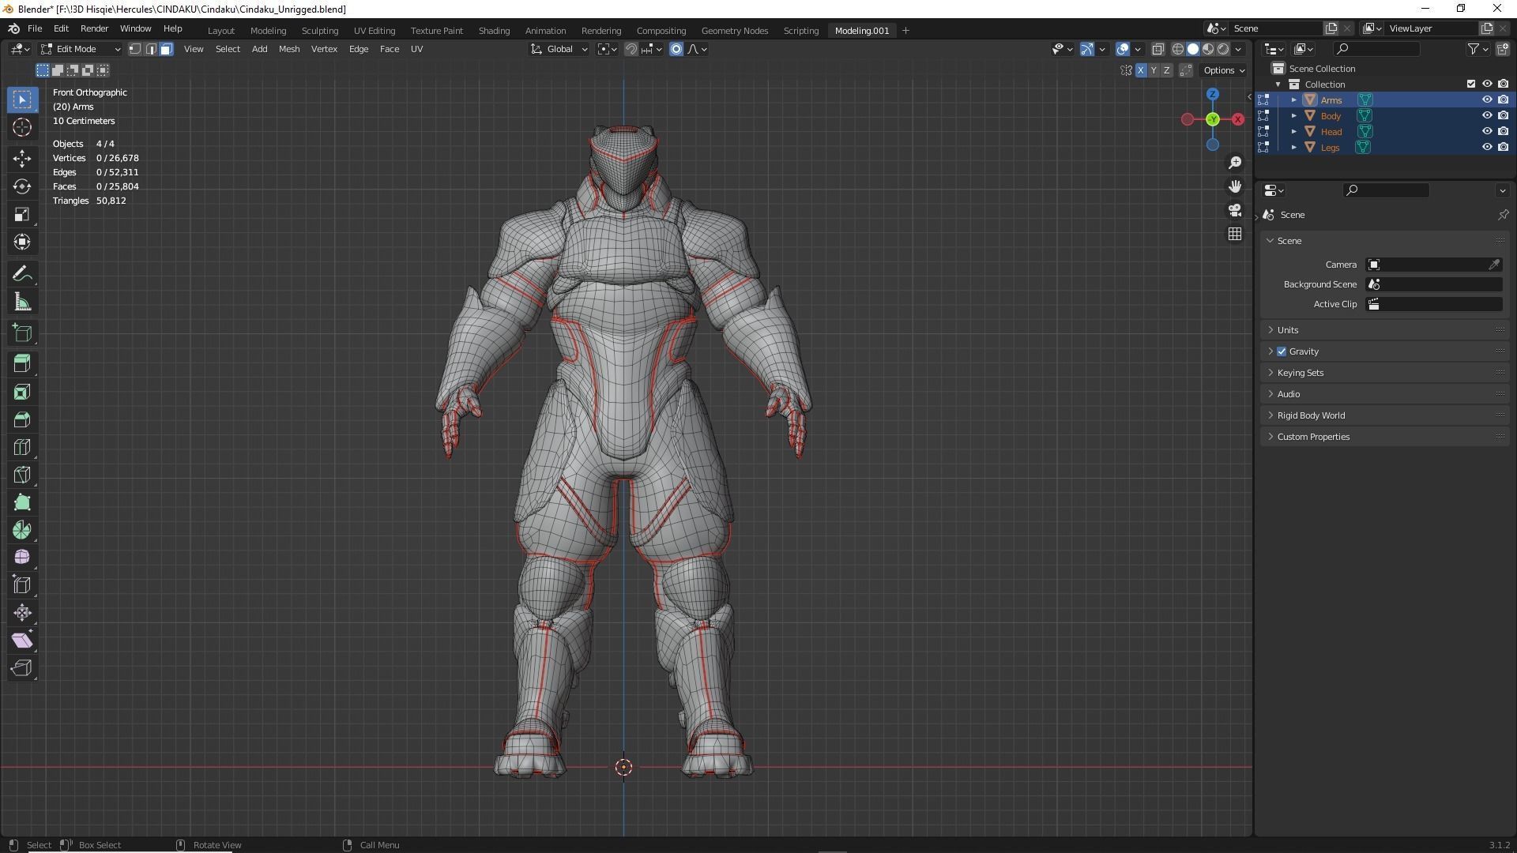Viewport: 1517px width, 853px height.
Task: Toggle X axis mirror
Action: tap(1140, 70)
